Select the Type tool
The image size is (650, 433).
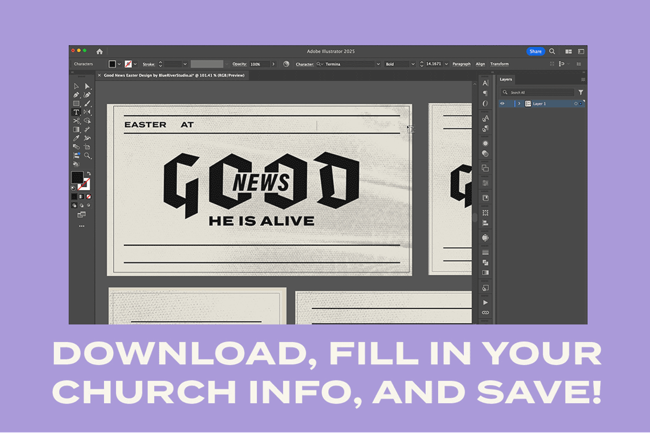pos(76,112)
